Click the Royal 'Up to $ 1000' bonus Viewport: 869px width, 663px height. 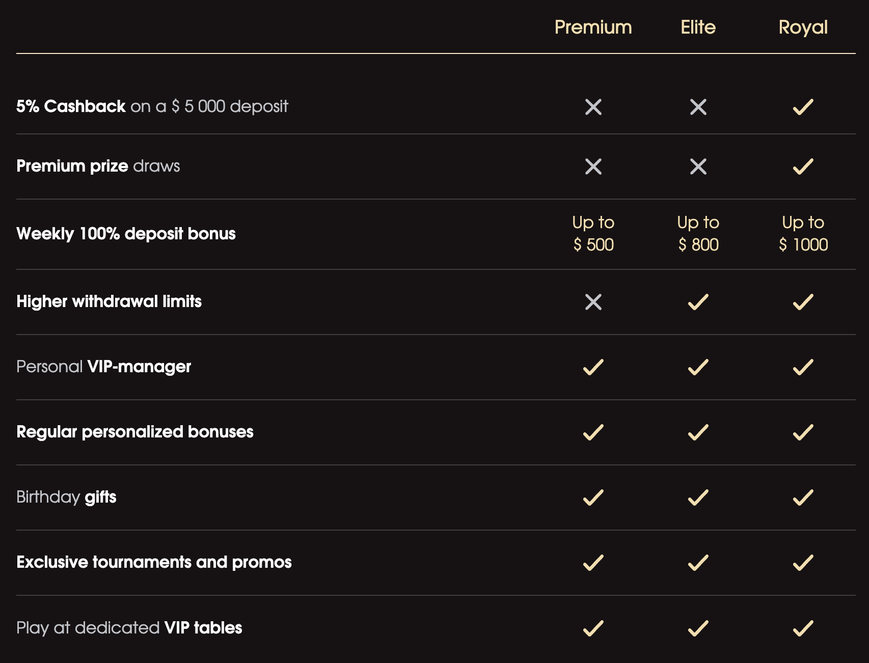click(x=803, y=234)
